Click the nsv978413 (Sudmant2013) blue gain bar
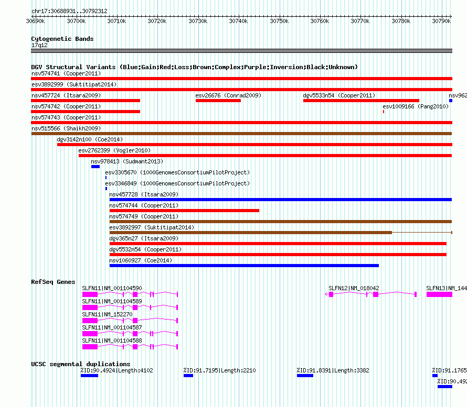The width and height of the screenshot is (467, 407). click(95, 167)
